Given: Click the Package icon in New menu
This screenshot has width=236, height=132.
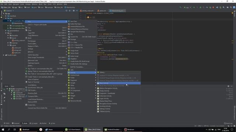Looking at the screenshot, I should click(x=69, y=39).
